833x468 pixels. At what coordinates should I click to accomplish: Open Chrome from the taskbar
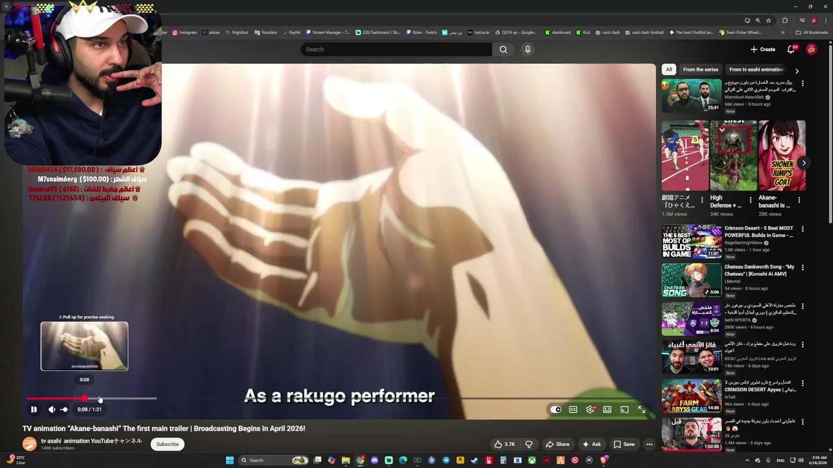tap(360, 460)
